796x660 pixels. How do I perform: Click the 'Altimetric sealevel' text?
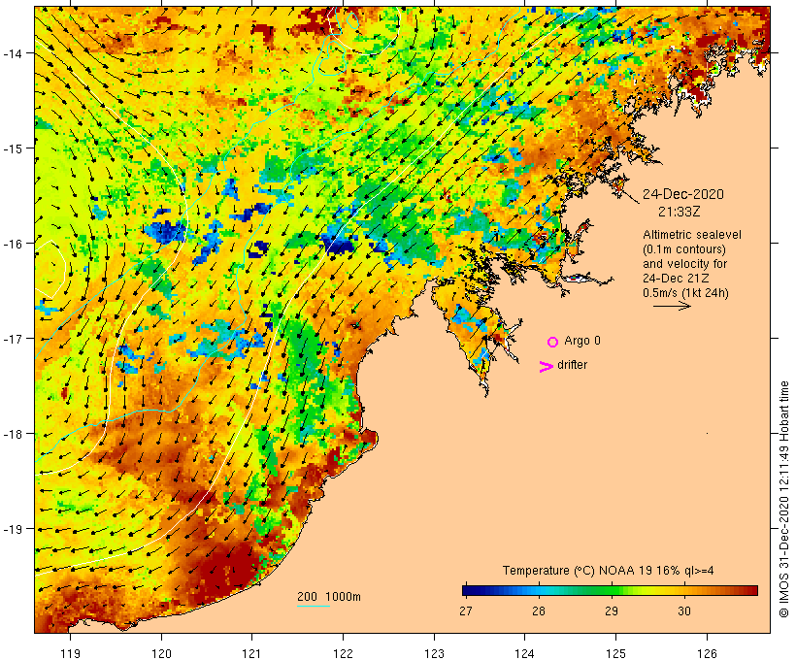coord(692,235)
